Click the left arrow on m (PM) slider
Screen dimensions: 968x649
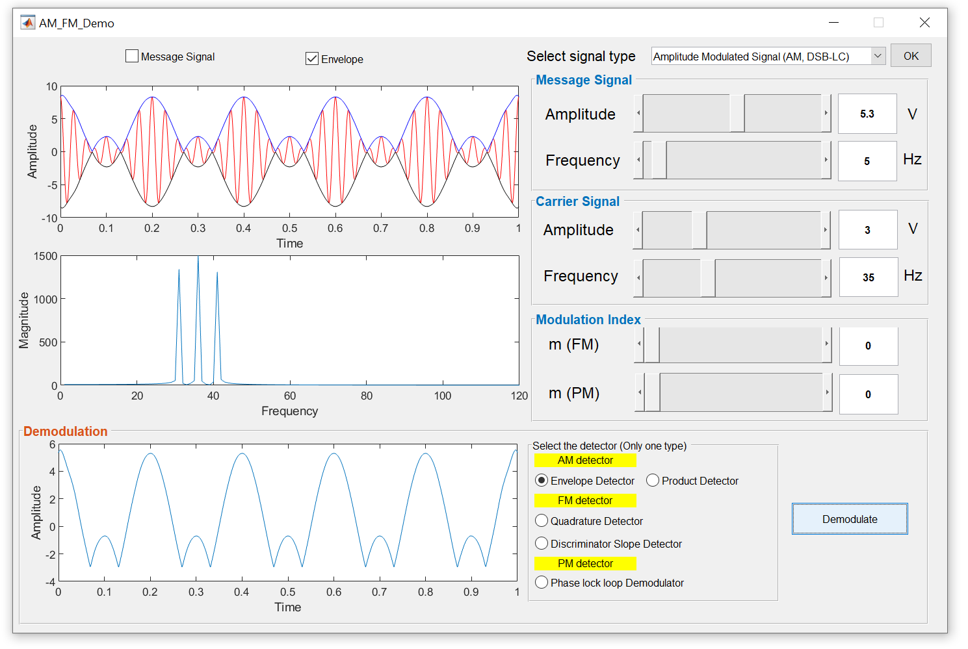coord(638,393)
